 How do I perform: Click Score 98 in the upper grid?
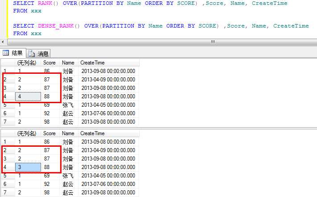click(x=50, y=122)
